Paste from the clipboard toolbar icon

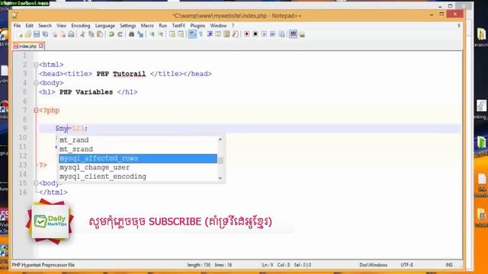[x=100, y=34]
